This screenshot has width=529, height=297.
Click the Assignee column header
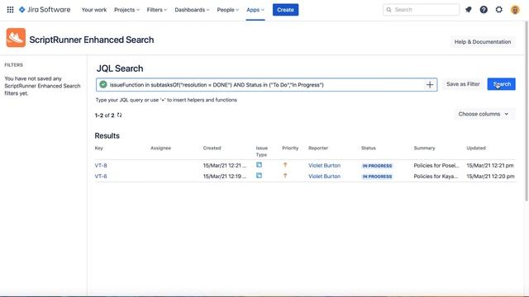[160, 148]
